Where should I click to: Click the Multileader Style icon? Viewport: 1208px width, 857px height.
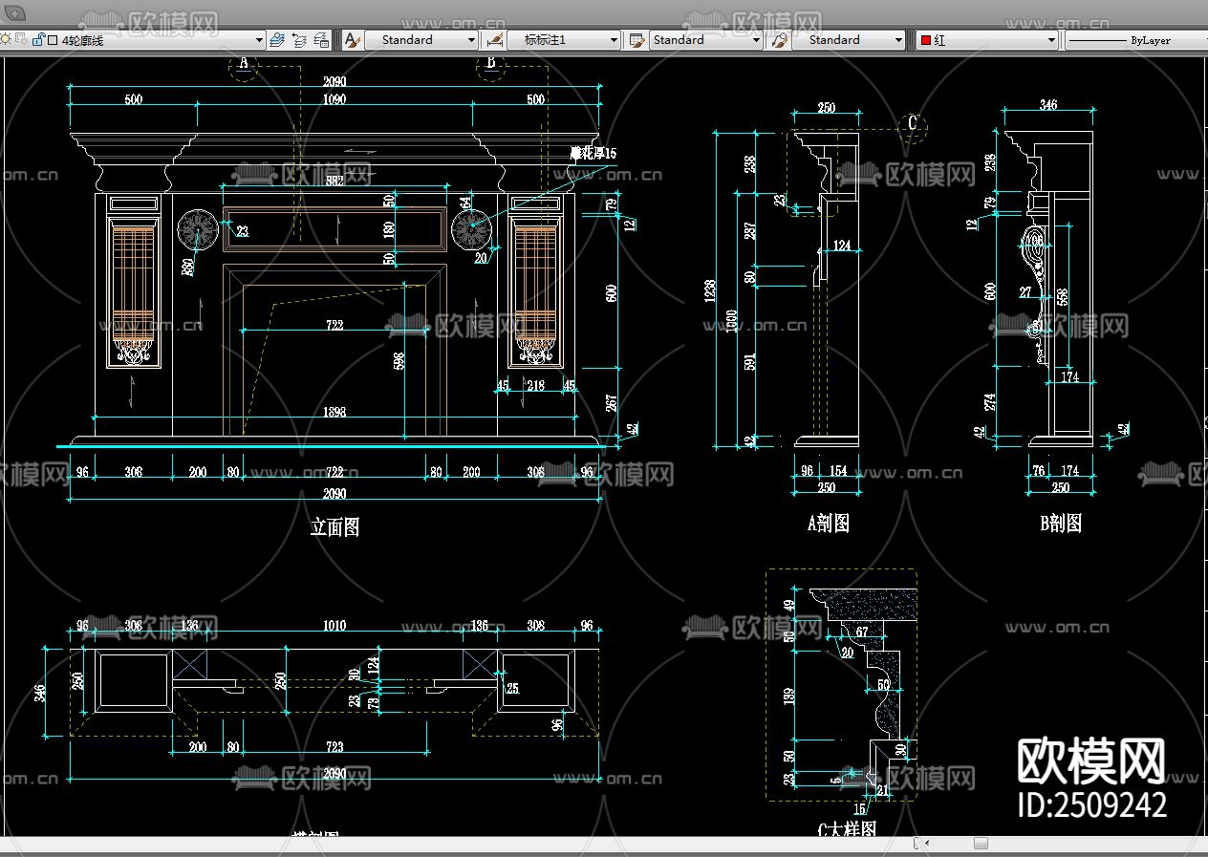point(779,40)
